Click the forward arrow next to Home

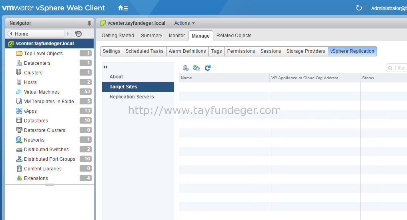point(68,34)
